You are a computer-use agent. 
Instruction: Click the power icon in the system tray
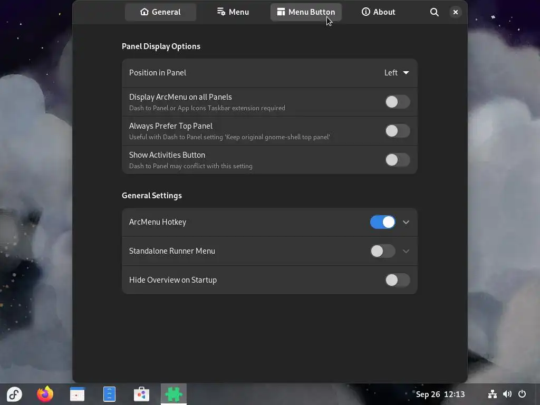coord(522,394)
